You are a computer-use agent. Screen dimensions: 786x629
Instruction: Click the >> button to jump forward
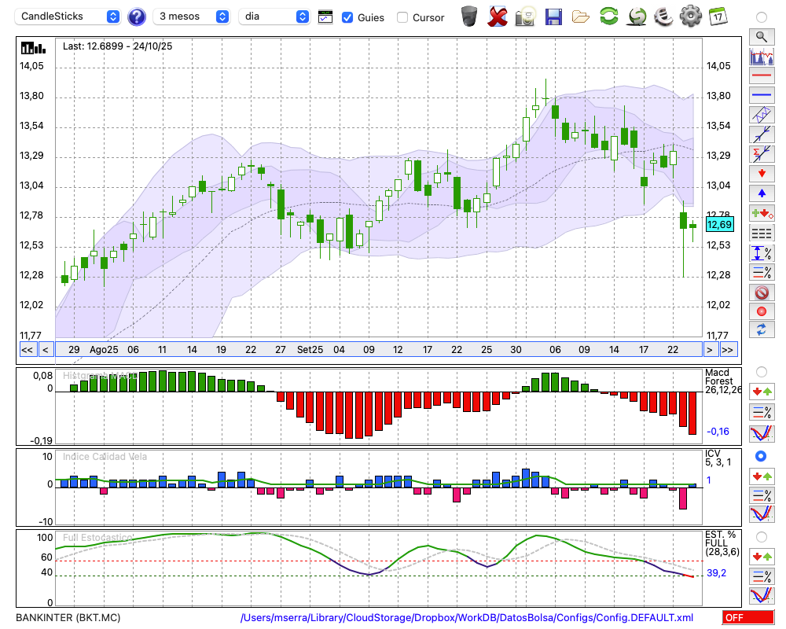[728, 350]
